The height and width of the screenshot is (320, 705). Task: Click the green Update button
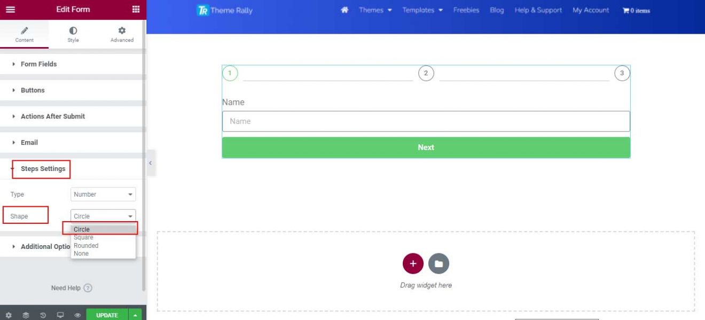pos(107,315)
